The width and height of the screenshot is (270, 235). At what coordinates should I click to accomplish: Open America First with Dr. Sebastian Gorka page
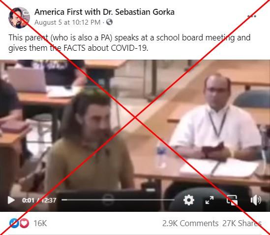pos(104,12)
